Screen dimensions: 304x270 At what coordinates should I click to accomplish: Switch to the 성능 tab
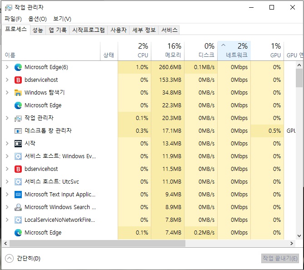(38, 30)
